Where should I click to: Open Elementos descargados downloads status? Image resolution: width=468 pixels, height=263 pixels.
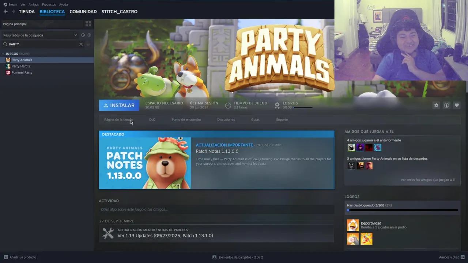(x=238, y=257)
